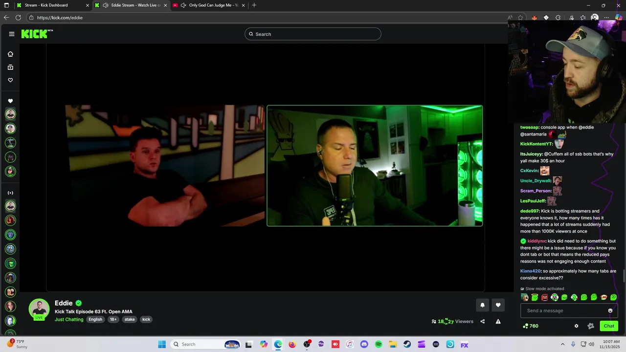Click the bell notification button for Eddie
The height and width of the screenshot is (352, 626).
[482, 305]
